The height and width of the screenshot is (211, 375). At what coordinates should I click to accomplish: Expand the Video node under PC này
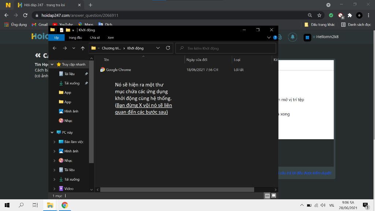pos(54,189)
